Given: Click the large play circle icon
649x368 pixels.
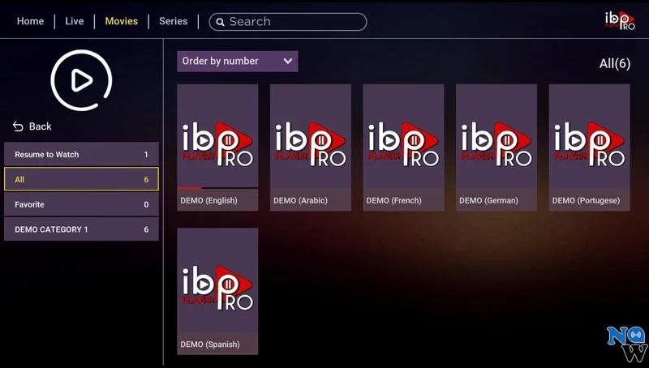Looking at the screenshot, I should click(81, 80).
